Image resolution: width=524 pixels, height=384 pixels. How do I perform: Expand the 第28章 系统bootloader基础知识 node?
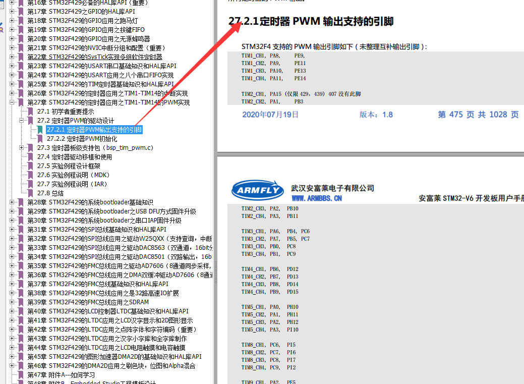coord(12,202)
